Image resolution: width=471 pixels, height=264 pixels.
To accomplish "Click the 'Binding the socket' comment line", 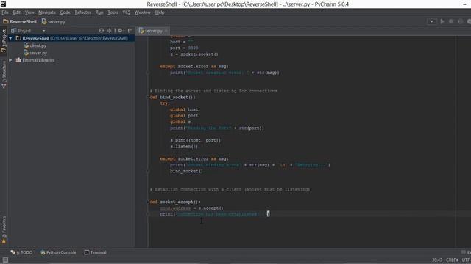I will [x=213, y=91].
